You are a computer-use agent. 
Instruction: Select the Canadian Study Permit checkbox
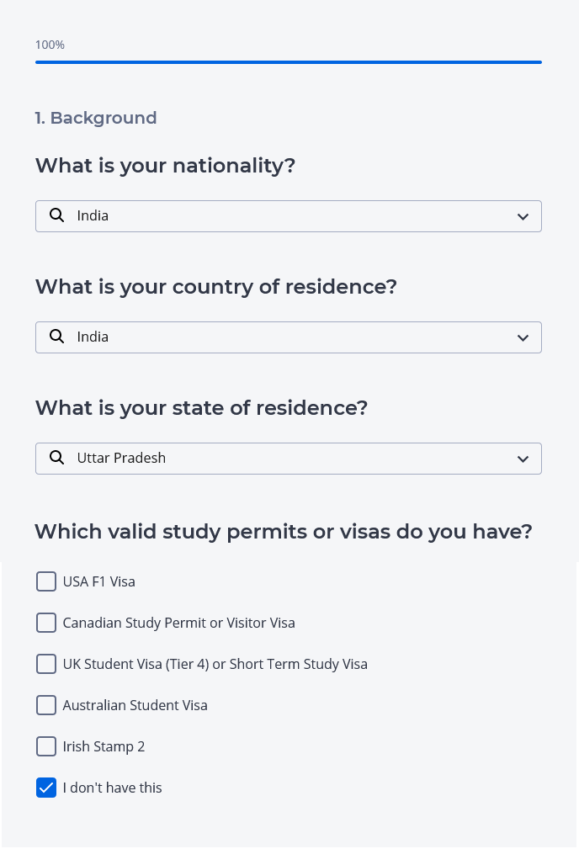[x=46, y=623]
